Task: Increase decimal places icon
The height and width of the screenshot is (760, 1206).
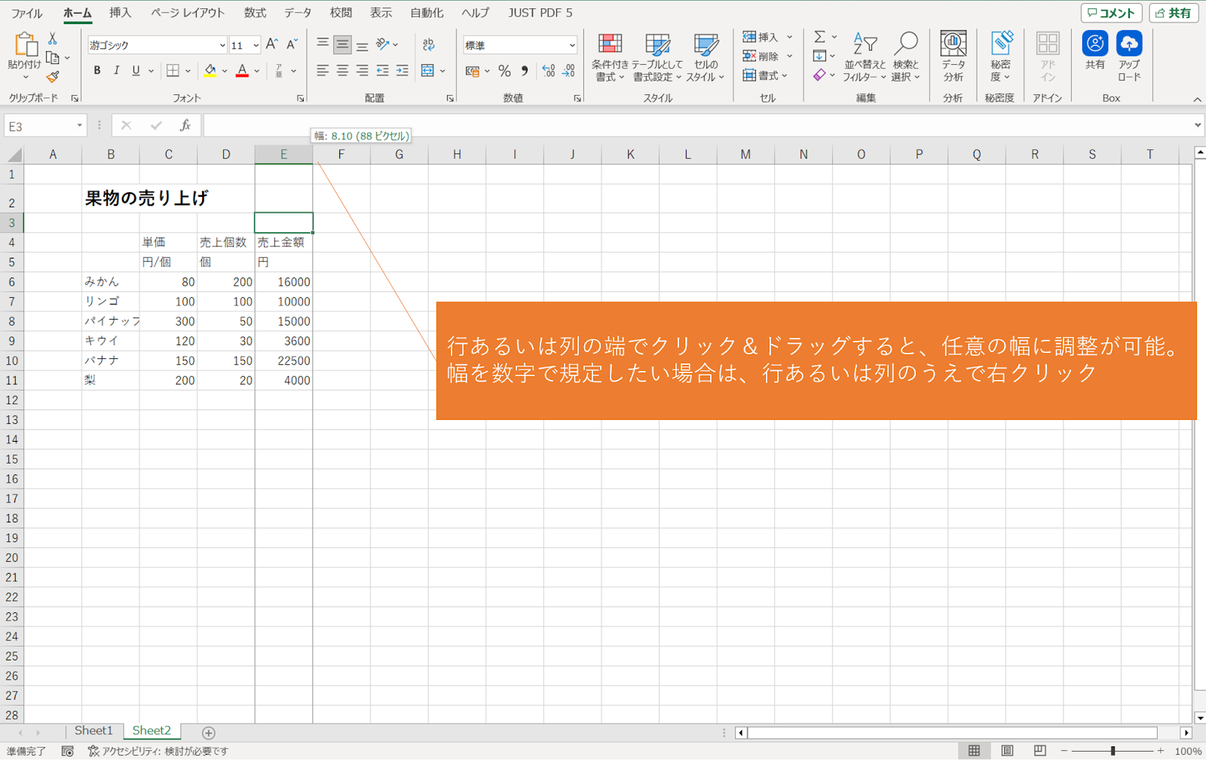Action: (549, 71)
